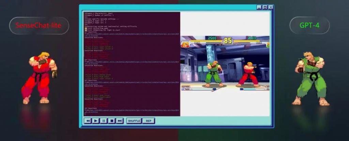Minimize the retro player window
Image resolution: width=349 pixels, height=141 pixels.
tap(259, 7)
